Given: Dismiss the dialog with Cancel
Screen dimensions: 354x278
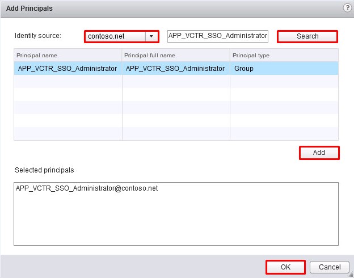Looking at the screenshot, I should (x=330, y=267).
